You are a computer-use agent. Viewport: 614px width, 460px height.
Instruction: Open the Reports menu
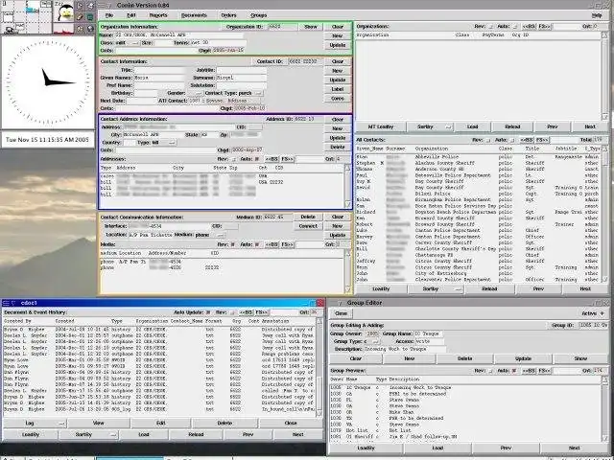pos(158,15)
